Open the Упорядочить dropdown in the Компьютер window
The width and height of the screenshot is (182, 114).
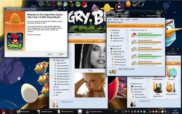(114, 26)
